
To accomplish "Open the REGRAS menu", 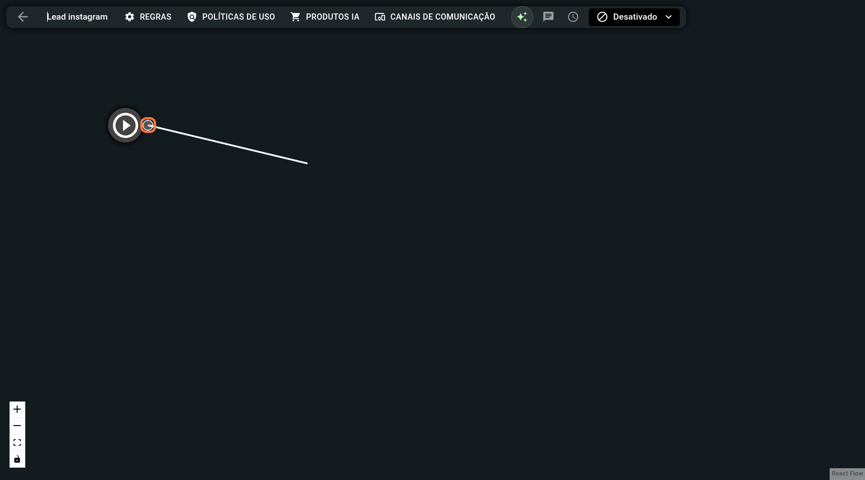I will coord(148,17).
